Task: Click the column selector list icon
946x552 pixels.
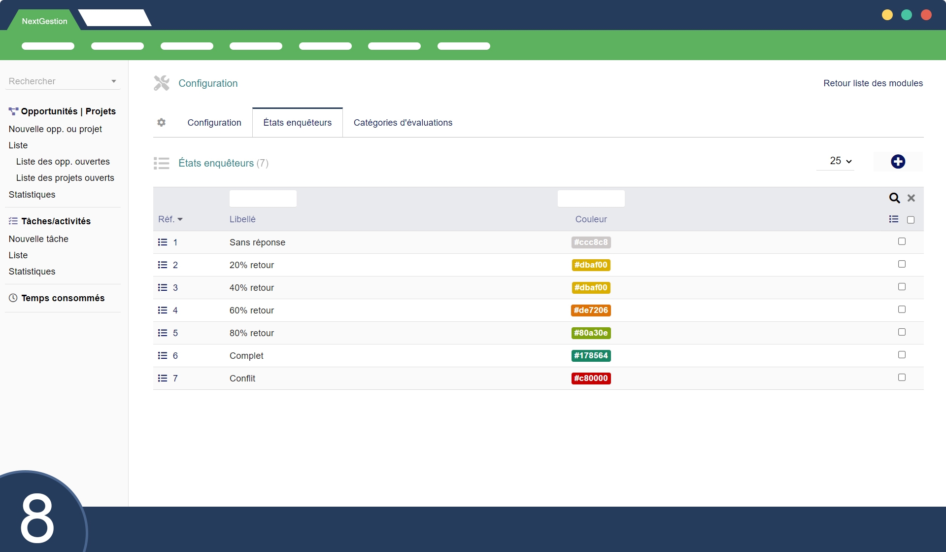Action: [x=894, y=219]
